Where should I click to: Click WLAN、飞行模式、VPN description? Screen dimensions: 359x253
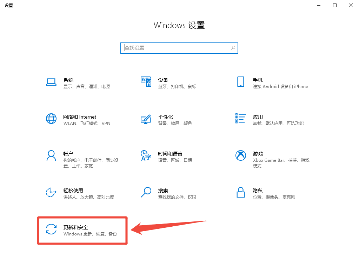87,124
